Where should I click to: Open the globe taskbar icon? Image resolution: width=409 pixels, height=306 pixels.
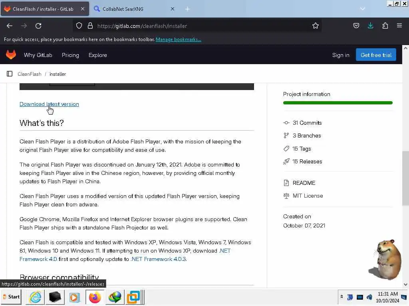(115, 297)
